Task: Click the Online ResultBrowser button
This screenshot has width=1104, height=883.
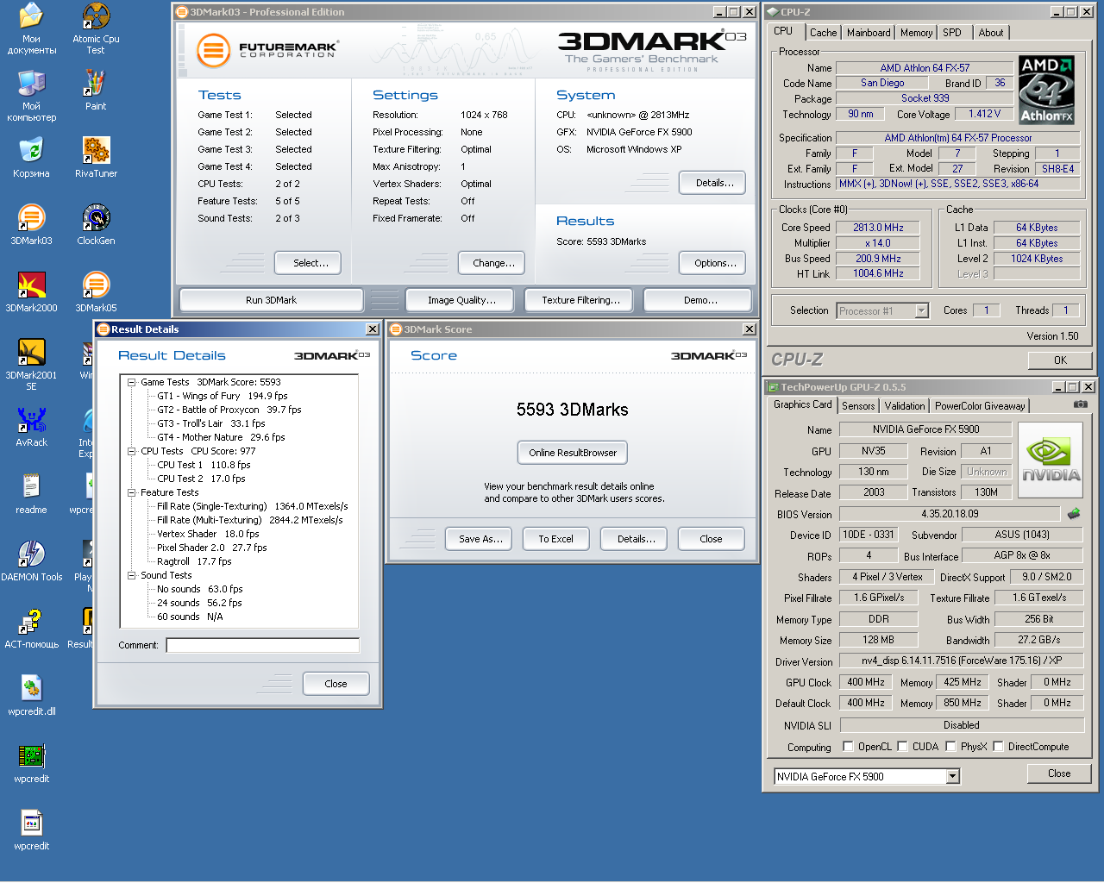Action: pyautogui.click(x=573, y=453)
